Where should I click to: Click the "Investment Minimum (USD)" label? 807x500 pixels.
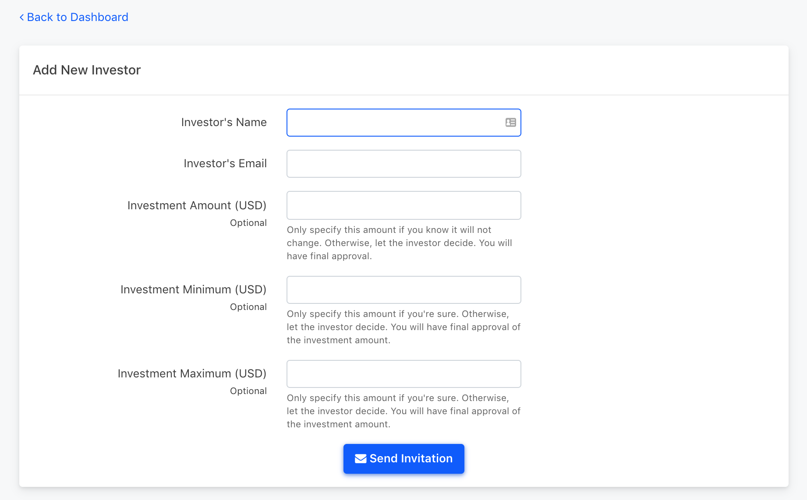tap(193, 289)
